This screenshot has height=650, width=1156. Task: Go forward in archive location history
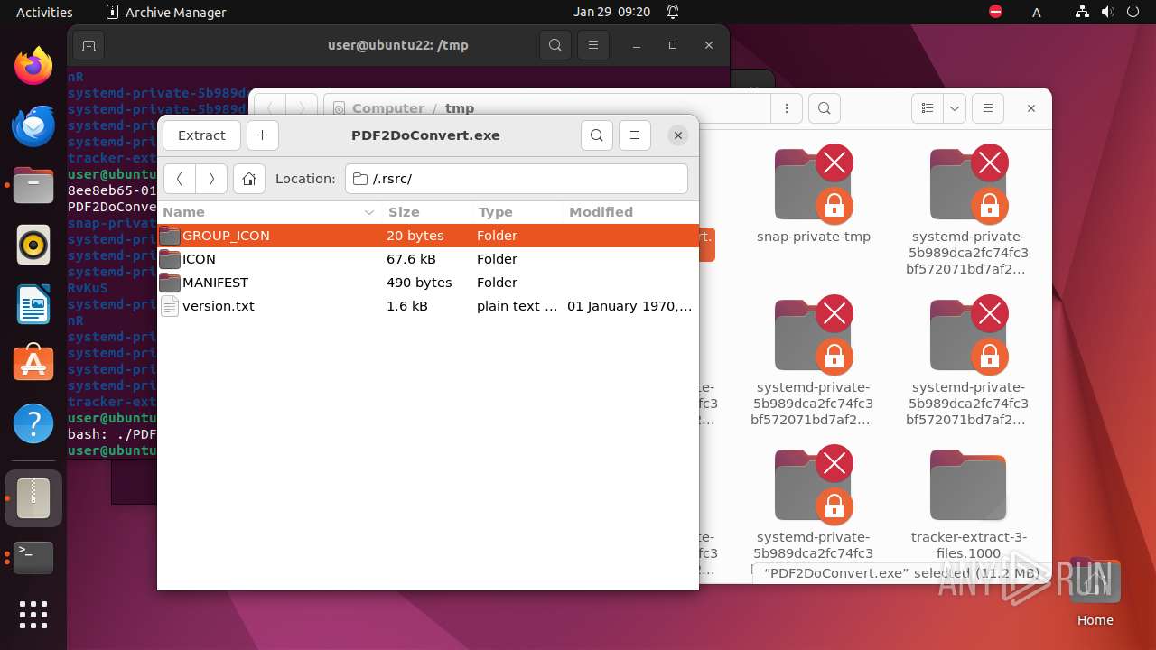click(x=211, y=179)
